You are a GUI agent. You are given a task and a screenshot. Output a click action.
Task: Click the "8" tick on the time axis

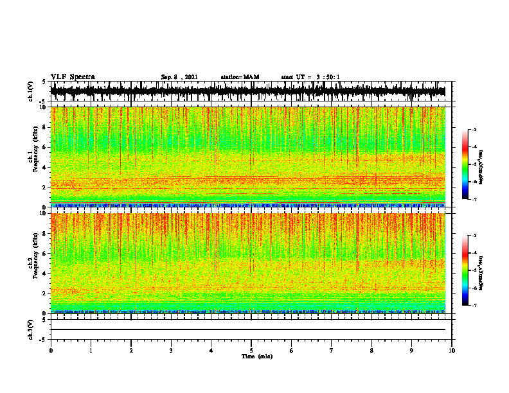371,351
